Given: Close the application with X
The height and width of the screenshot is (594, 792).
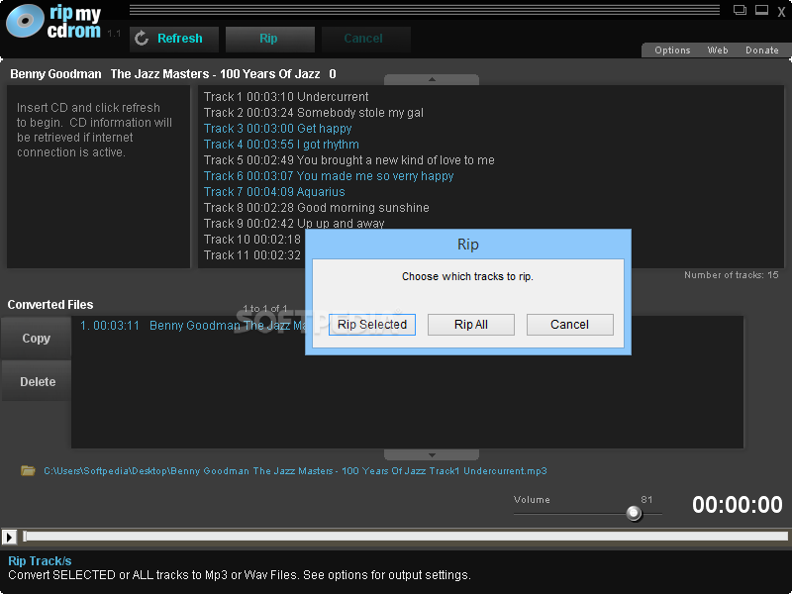Looking at the screenshot, I should tap(781, 12).
